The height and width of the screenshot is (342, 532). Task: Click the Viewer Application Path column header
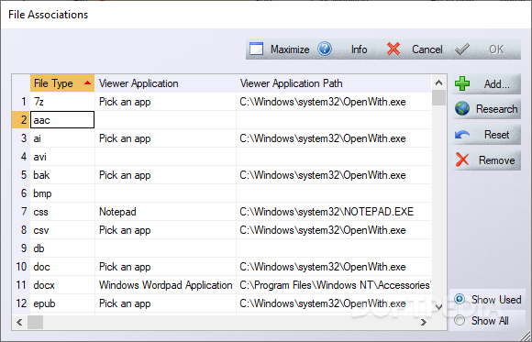click(x=334, y=83)
